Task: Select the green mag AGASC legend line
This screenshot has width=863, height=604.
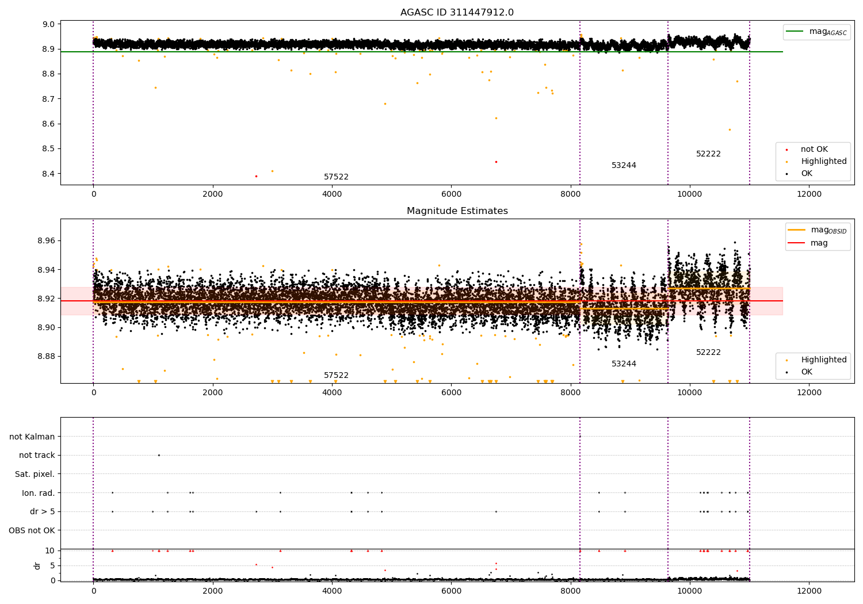Action: (796, 32)
